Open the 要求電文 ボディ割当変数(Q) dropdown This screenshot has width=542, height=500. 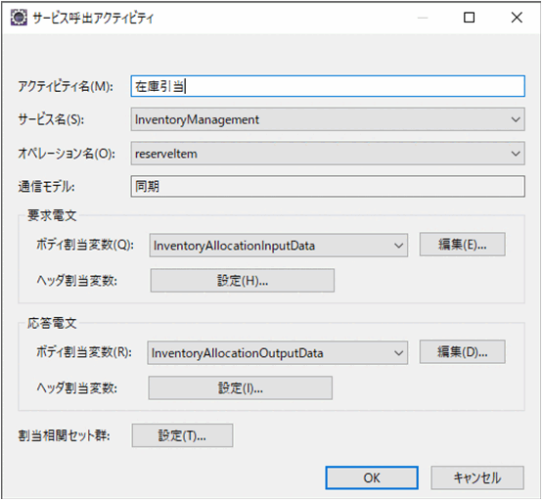[x=279, y=246]
